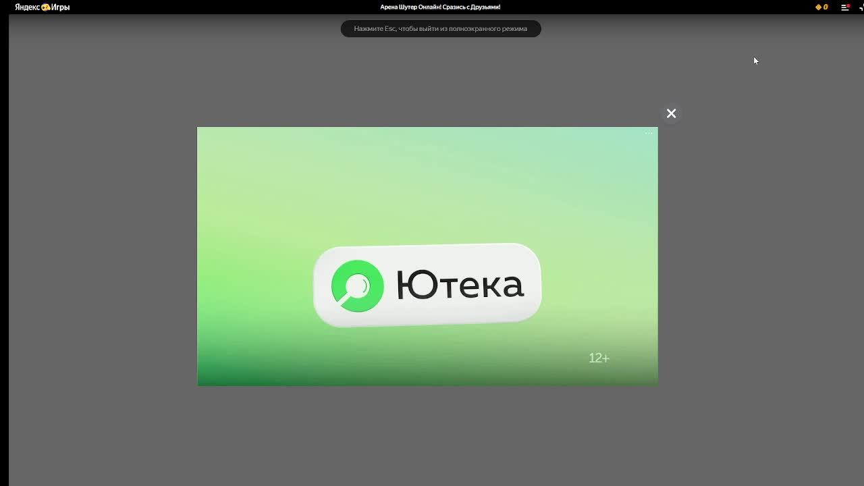Open the Яндекс Игры home logo

pyautogui.click(x=43, y=7)
